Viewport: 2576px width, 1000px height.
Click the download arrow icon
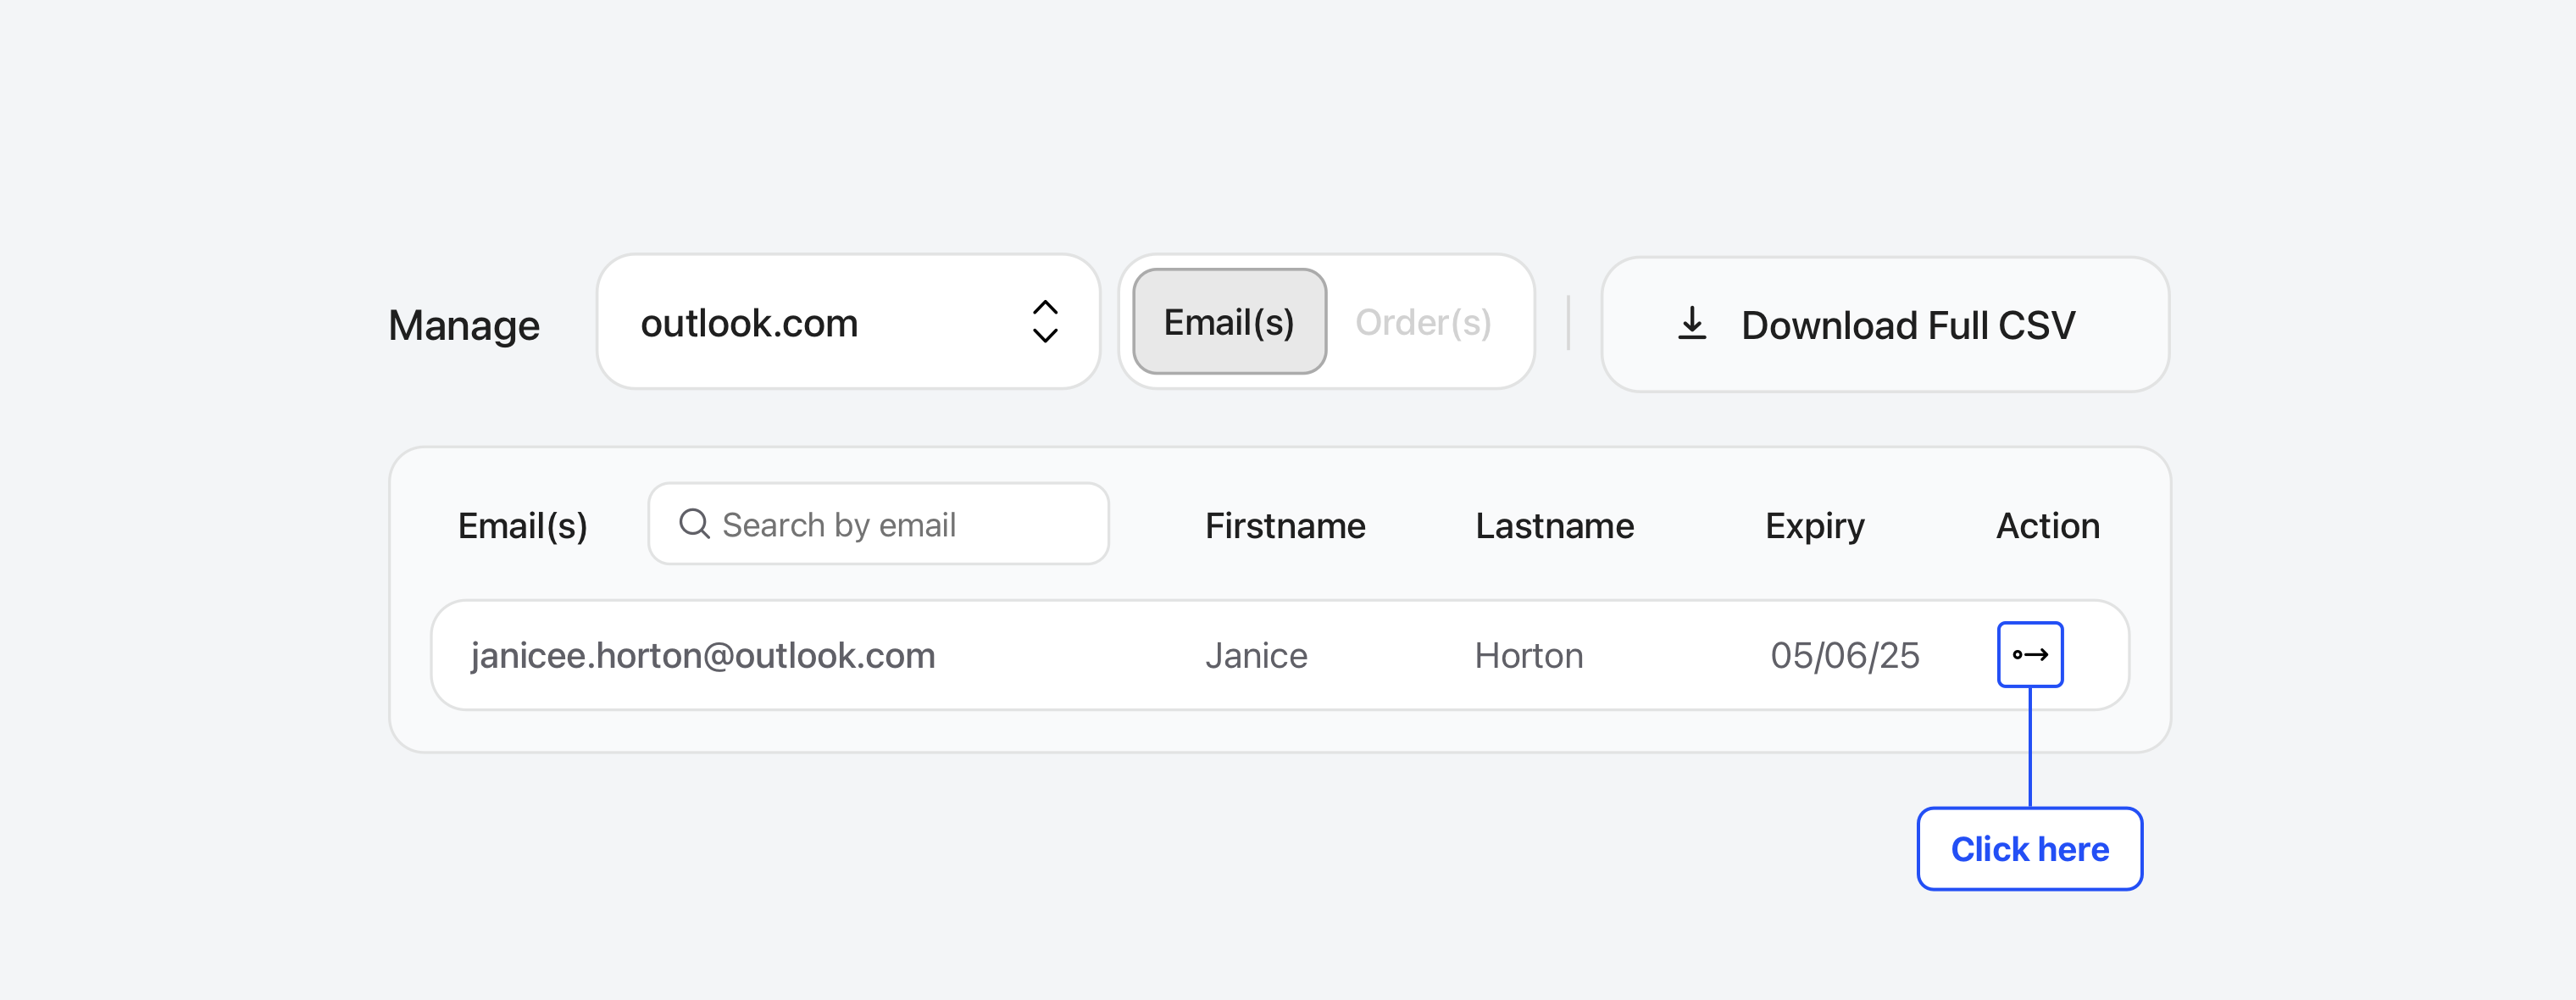point(1691,324)
